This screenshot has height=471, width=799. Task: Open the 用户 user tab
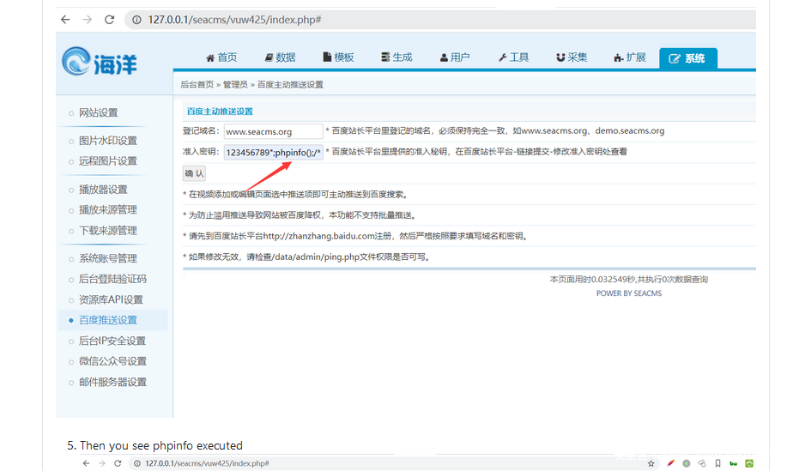(455, 57)
